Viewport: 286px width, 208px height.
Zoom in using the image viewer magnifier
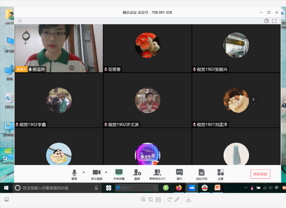tap(143, 199)
